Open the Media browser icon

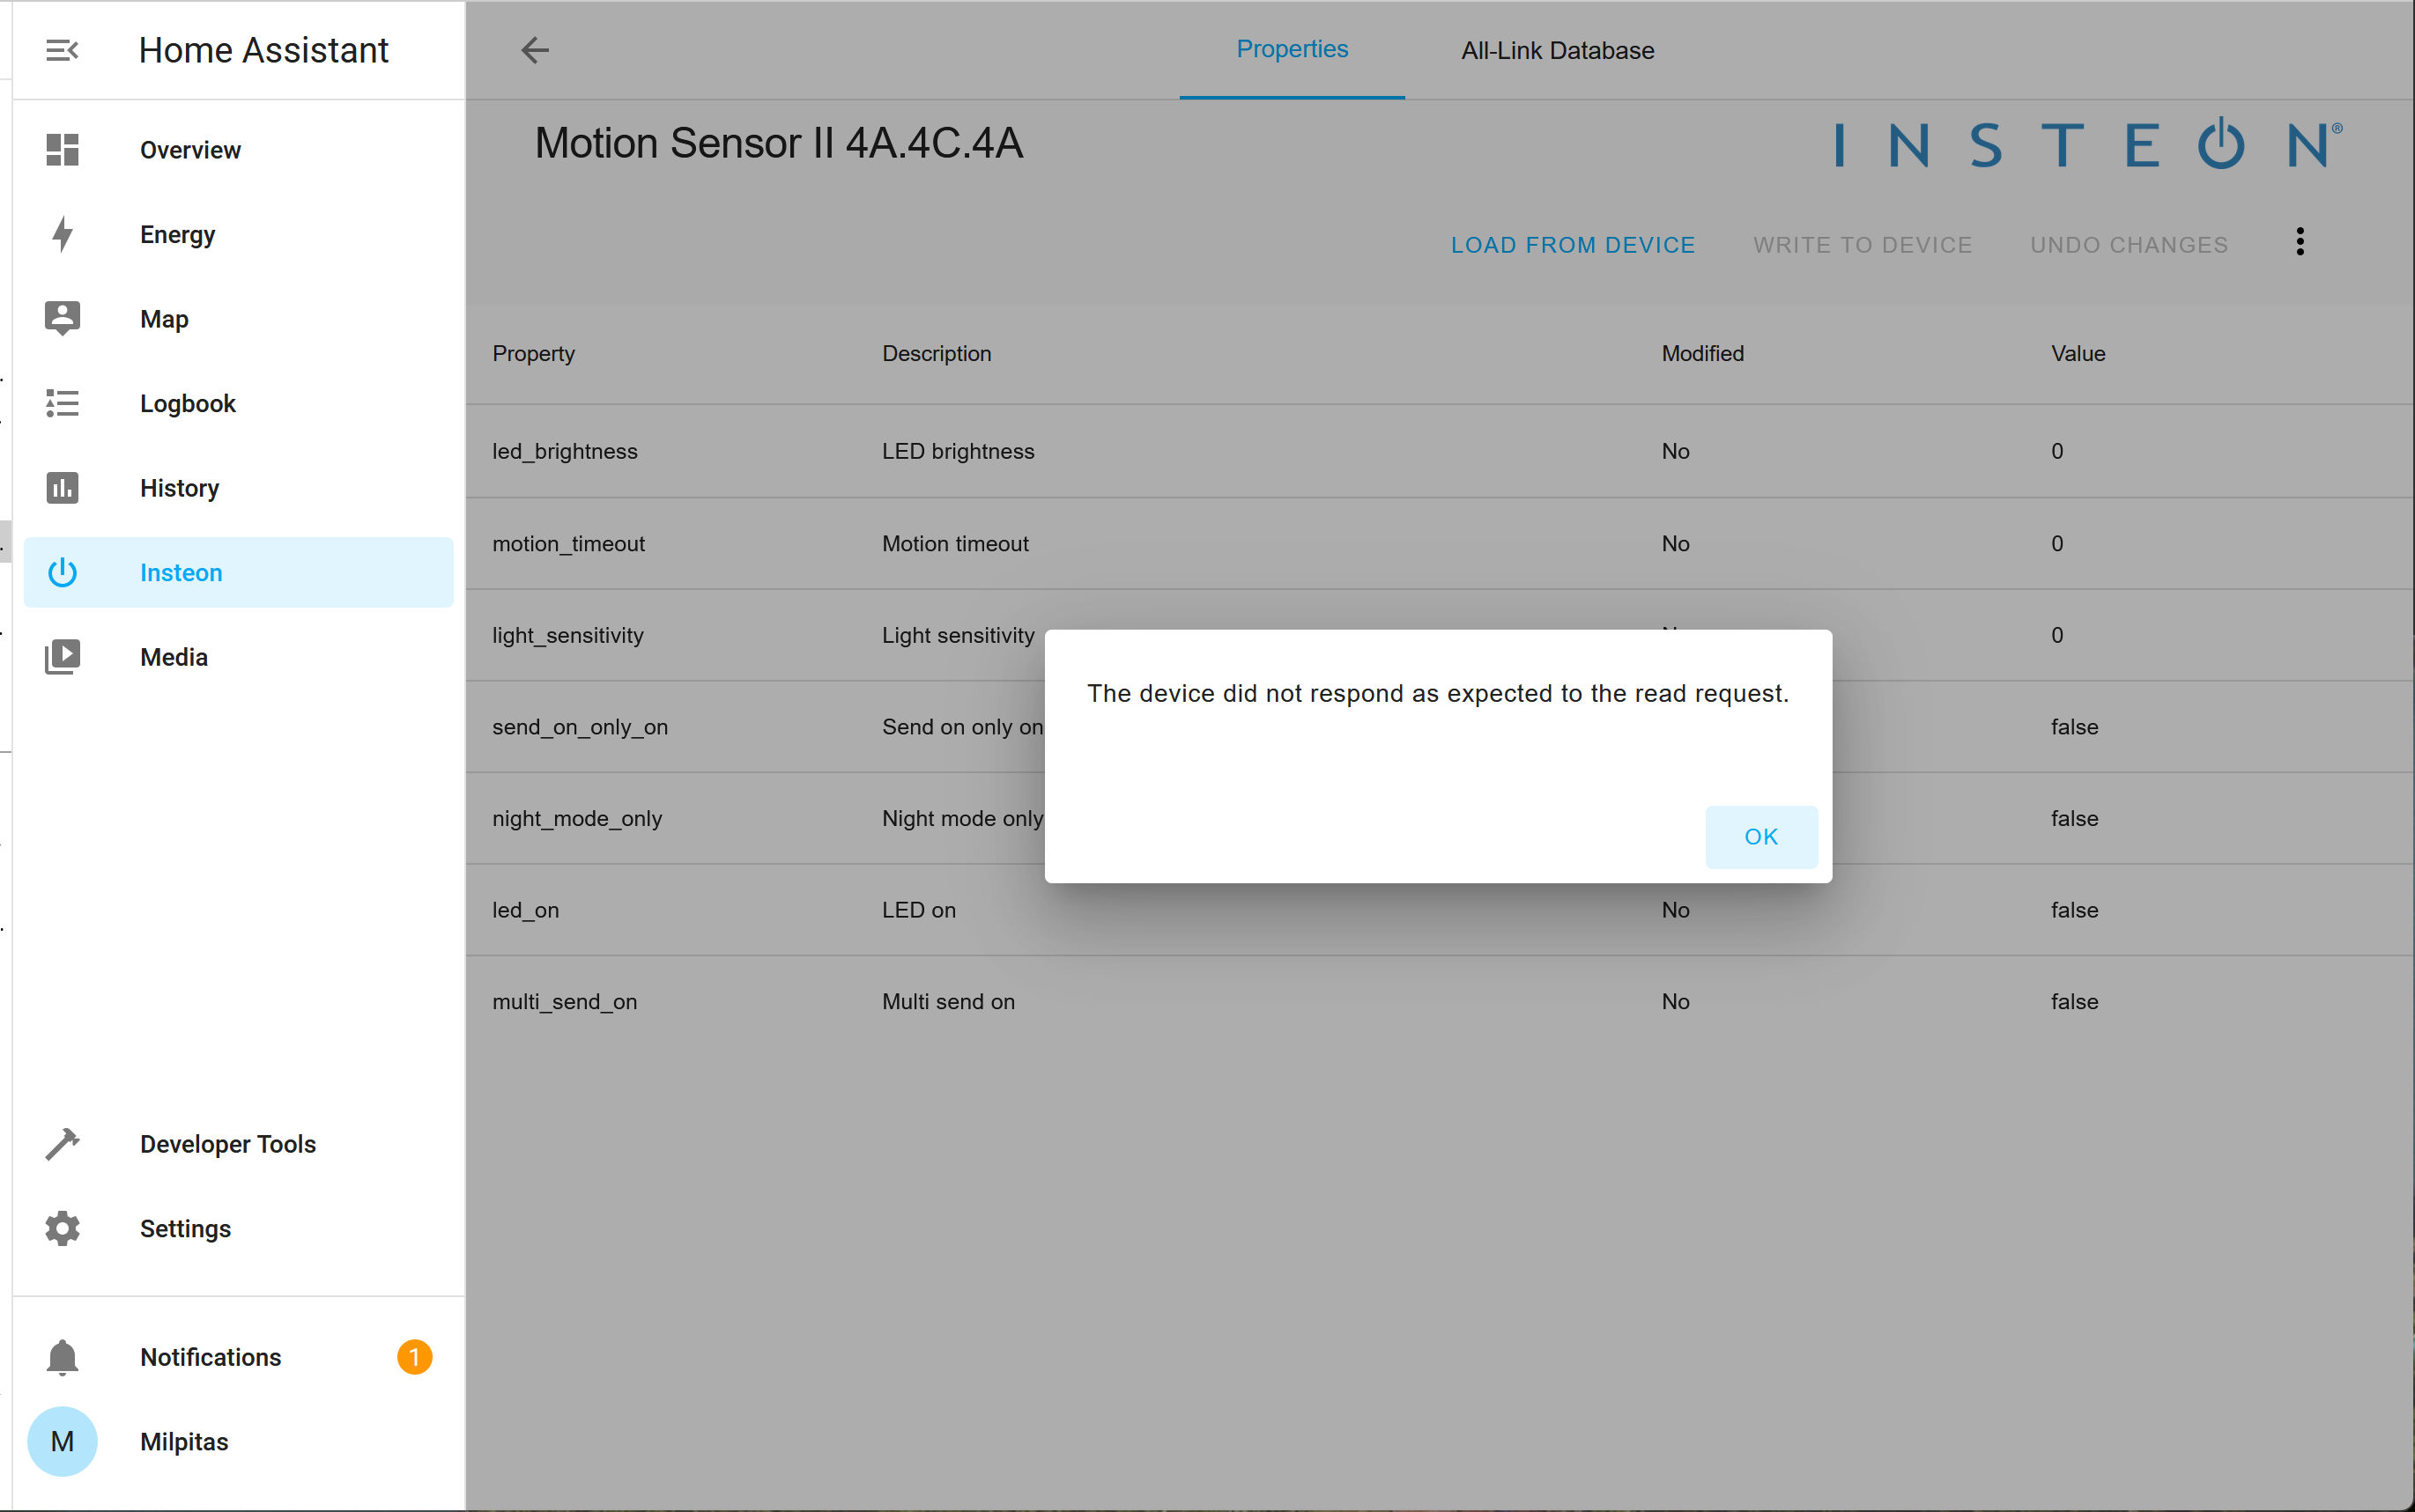coord(62,656)
